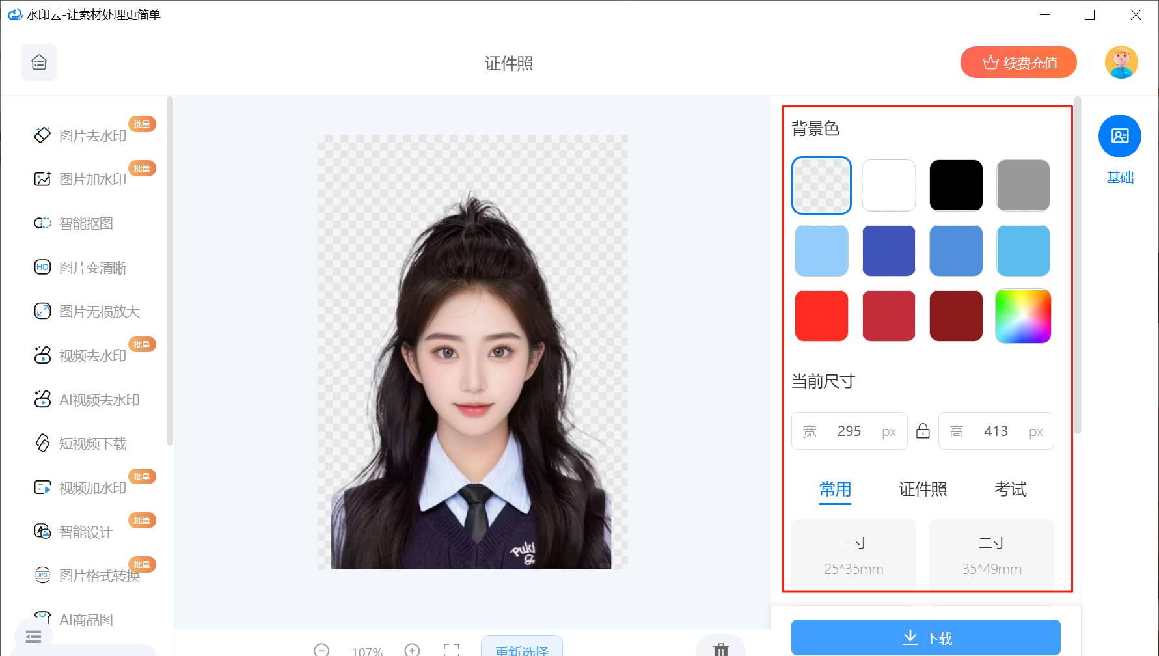Open the home page icon
1159x656 pixels.
[39, 62]
